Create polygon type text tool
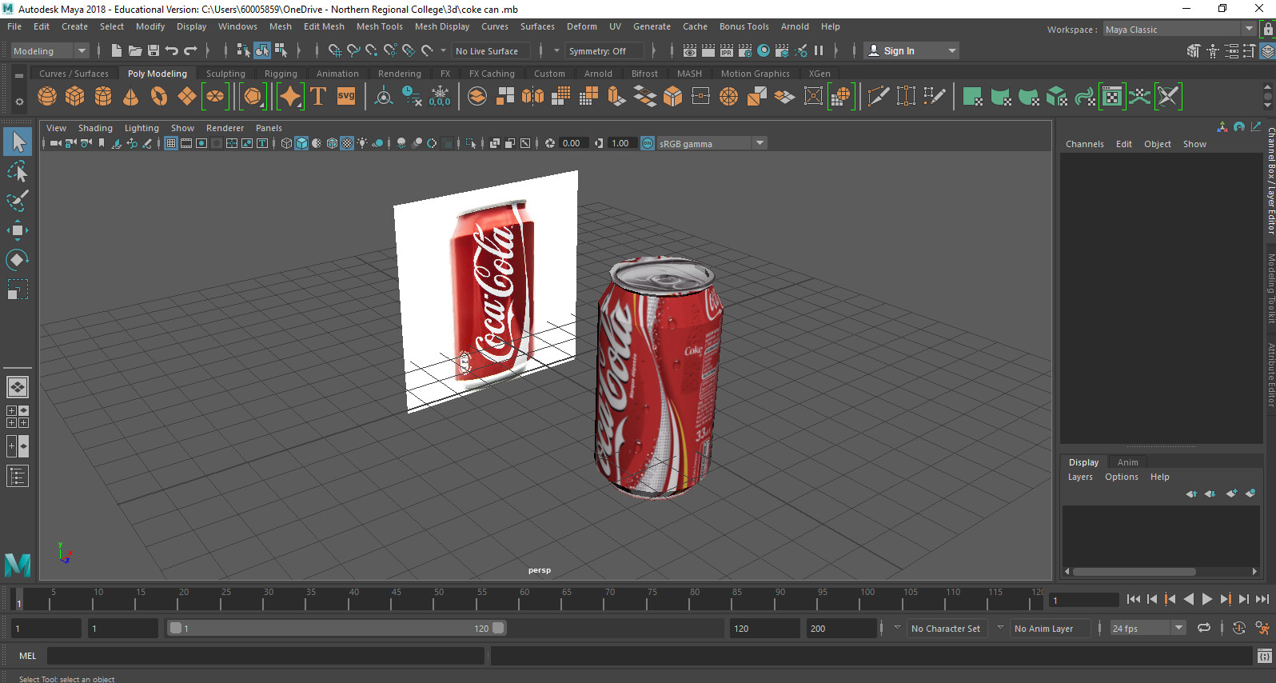1276x683 pixels. (318, 97)
